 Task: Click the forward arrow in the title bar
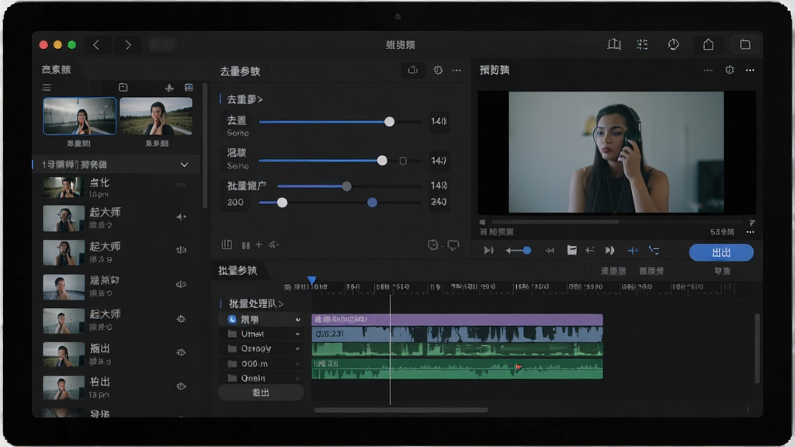coord(128,44)
